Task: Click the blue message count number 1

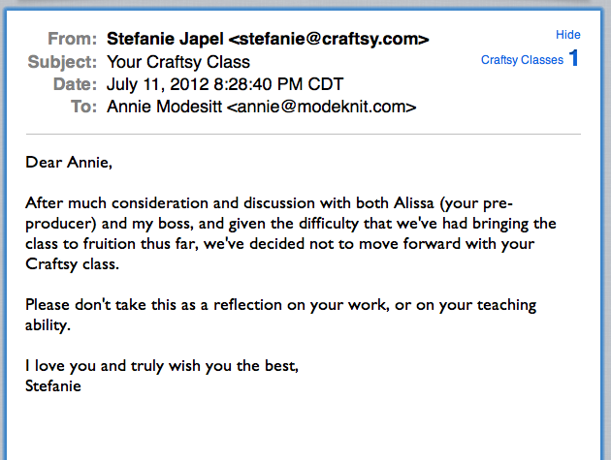Action: click(573, 58)
